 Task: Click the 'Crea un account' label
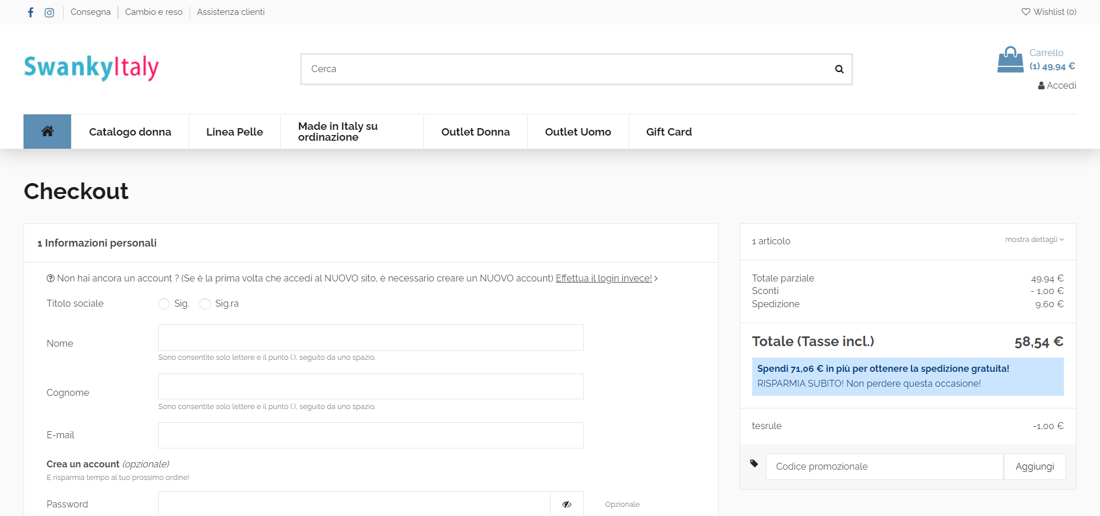83,464
